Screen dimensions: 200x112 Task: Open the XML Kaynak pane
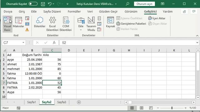[x=110, y=22]
